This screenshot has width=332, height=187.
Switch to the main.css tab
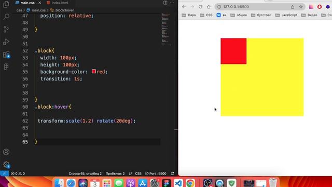pos(27,3)
